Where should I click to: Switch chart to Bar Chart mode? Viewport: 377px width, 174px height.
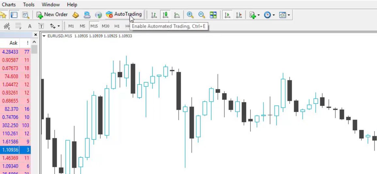(x=154, y=15)
